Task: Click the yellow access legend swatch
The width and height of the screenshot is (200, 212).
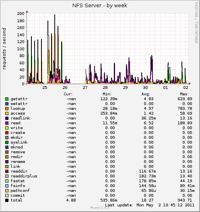Action: (7, 113)
